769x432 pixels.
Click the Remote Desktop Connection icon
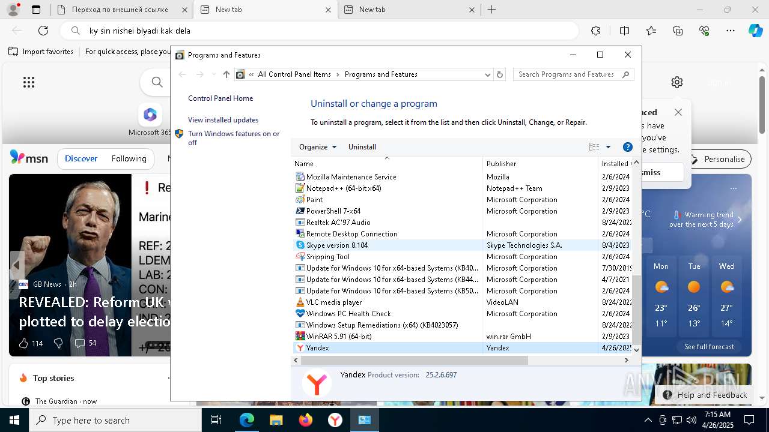tap(300, 234)
